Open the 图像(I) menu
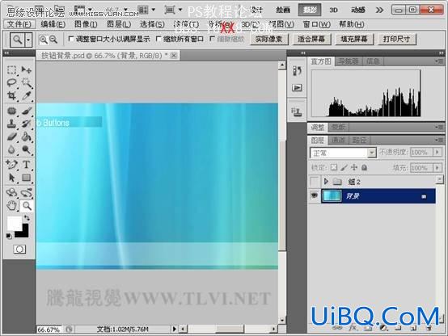The width and height of the screenshot is (448, 336). (x=86, y=24)
